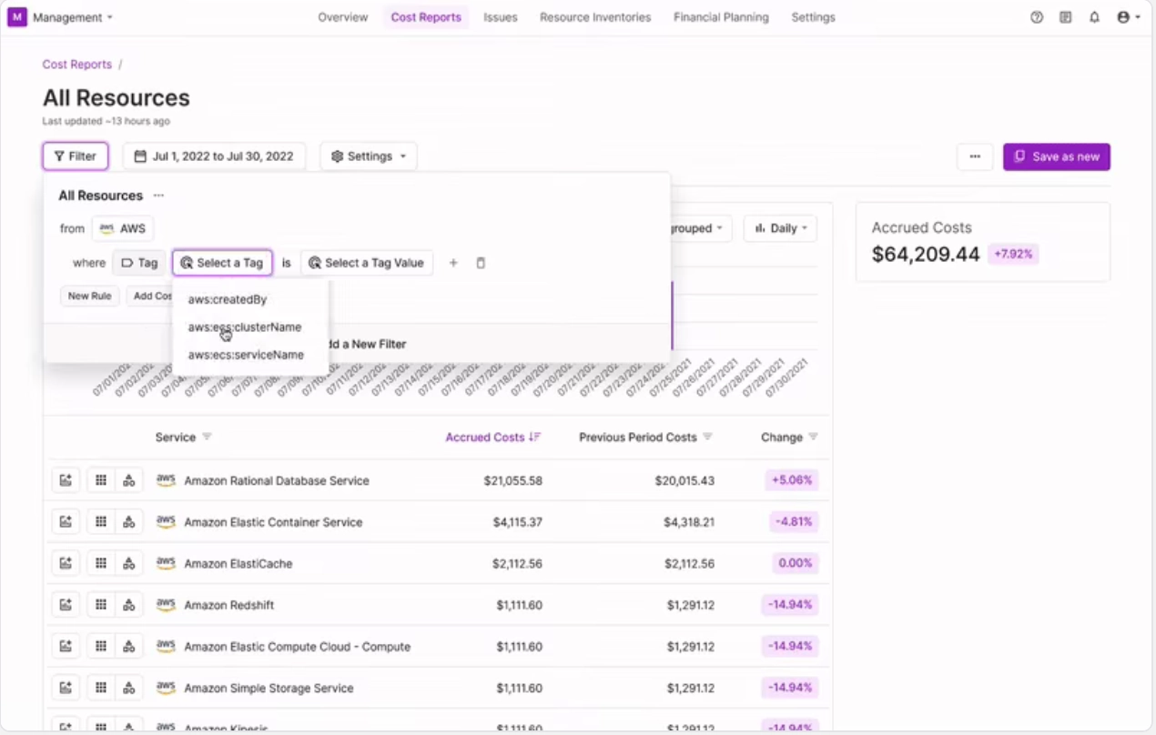
Task: Open grid view for Amazon ElastiCache row
Action: pos(101,563)
